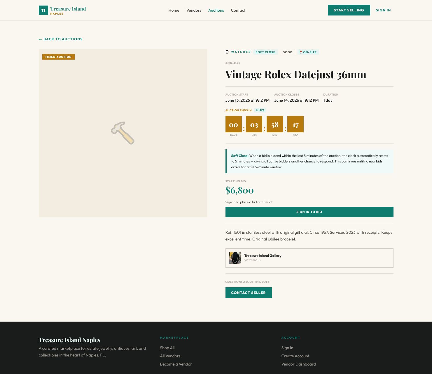
Task: Click the Start Selling button
Action: (349, 10)
